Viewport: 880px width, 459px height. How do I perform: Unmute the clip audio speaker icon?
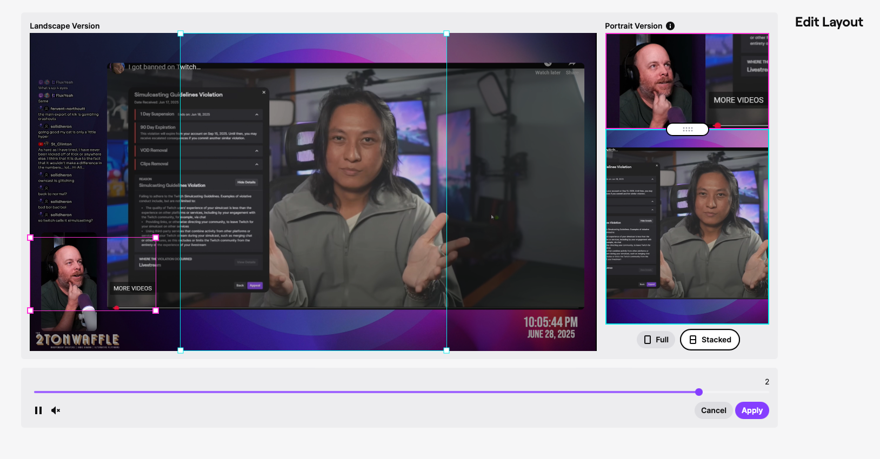point(55,410)
